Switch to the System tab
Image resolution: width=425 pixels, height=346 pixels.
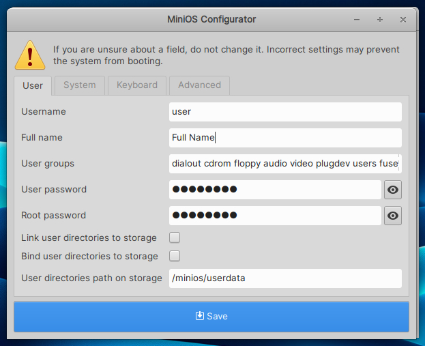pyautogui.click(x=79, y=85)
